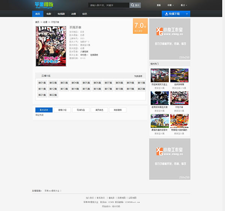Select the 剧情介绍 tab
The height and width of the screenshot is (211, 225).
pos(63,110)
